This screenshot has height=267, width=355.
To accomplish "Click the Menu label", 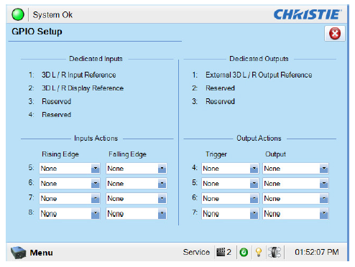I will (x=41, y=253).
